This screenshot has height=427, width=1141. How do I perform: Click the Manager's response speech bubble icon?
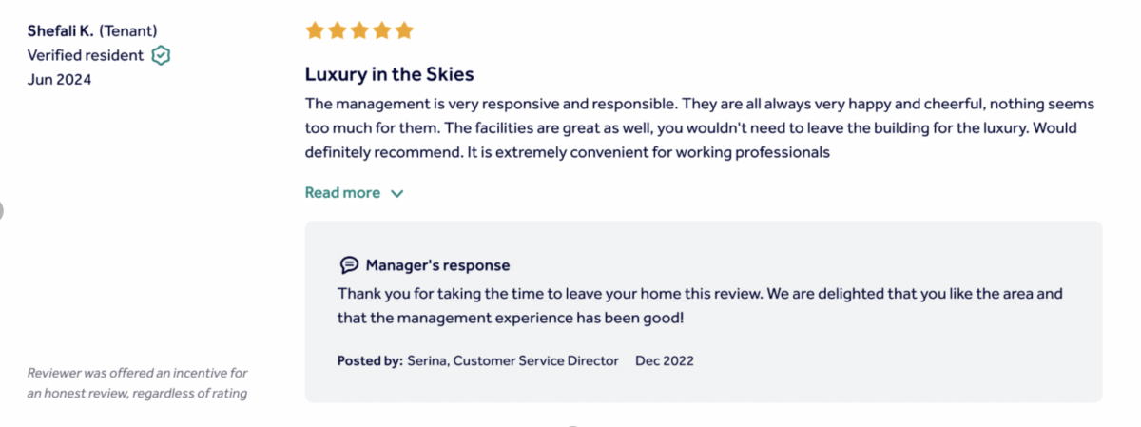coord(349,265)
